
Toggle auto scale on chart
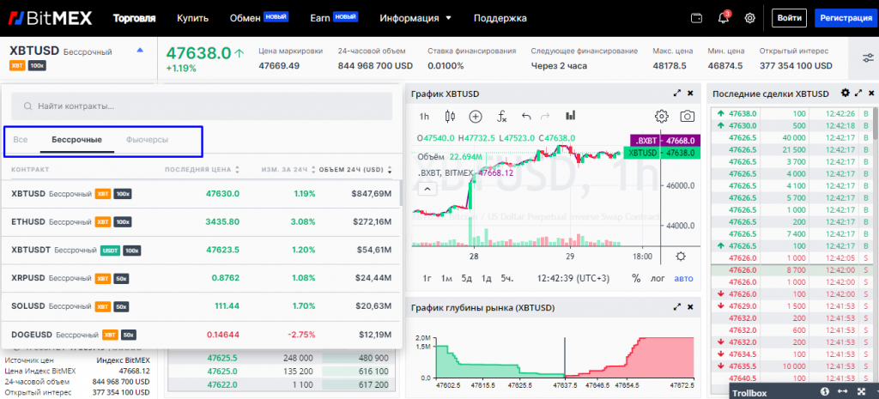coord(683,278)
